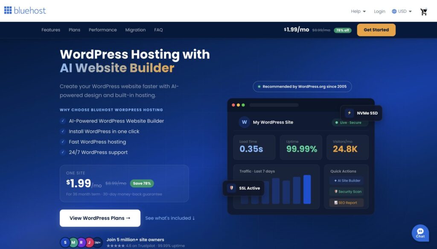Screen dimensions: 437x249
Task: Click the Save 78% badge
Action: [x=142, y=183]
